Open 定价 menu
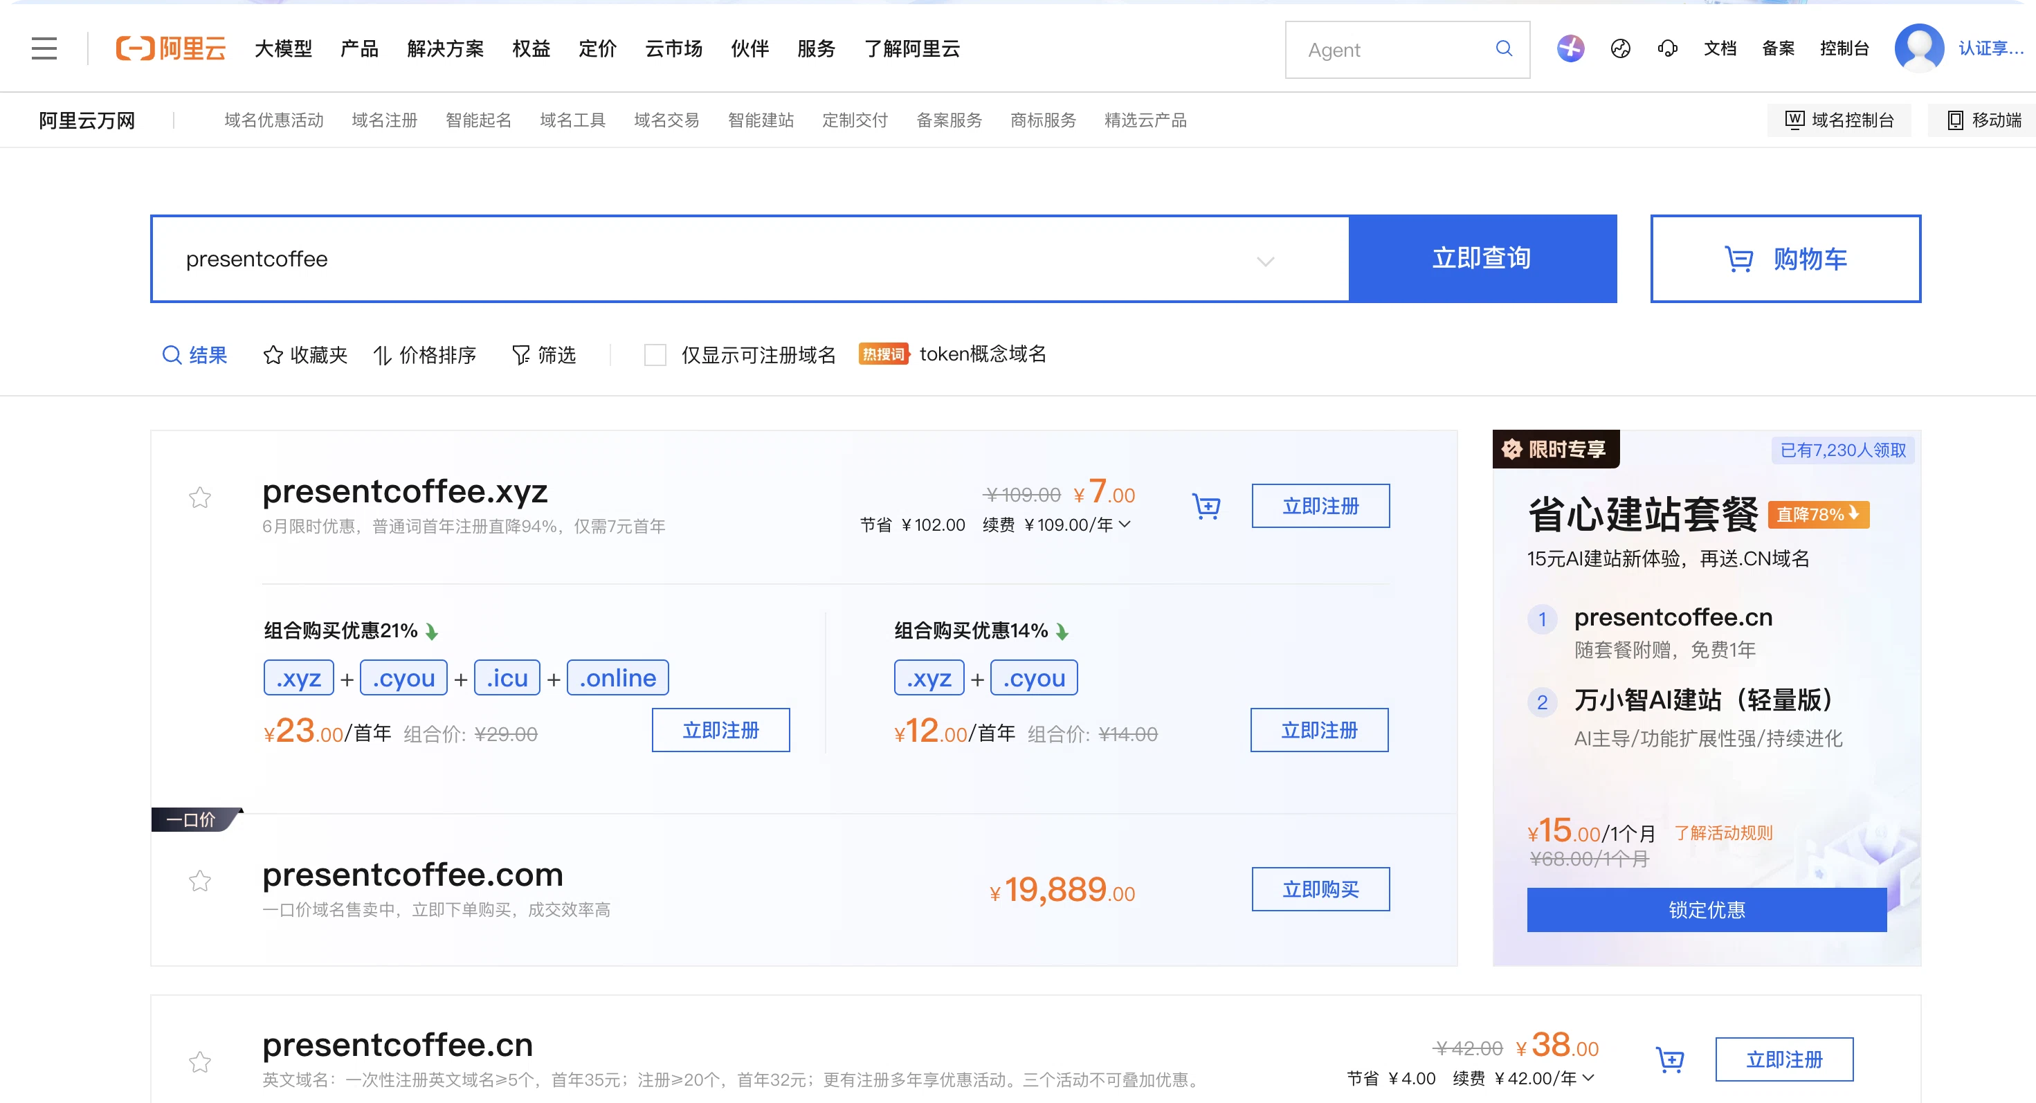Screen dimensions: 2036x1103 click(597, 49)
